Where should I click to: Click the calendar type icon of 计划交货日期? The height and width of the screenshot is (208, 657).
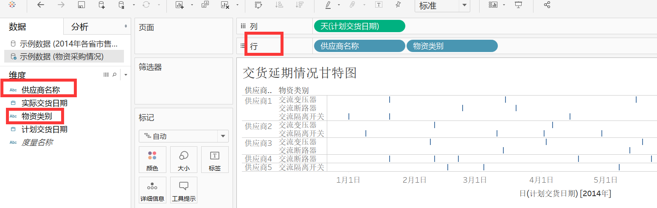click(13, 129)
